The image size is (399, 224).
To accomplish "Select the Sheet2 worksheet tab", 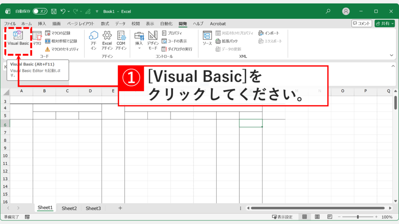I will click(x=69, y=208).
